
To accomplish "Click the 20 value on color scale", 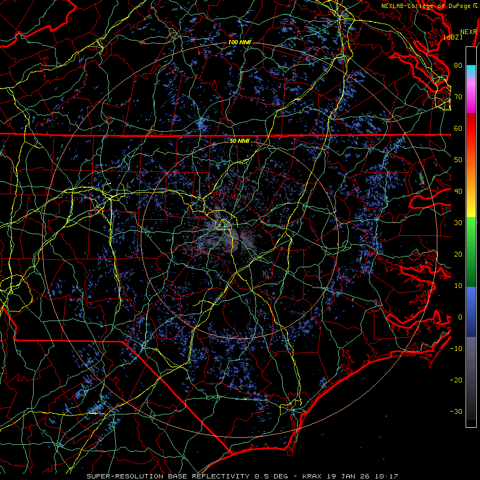I will point(458,254).
